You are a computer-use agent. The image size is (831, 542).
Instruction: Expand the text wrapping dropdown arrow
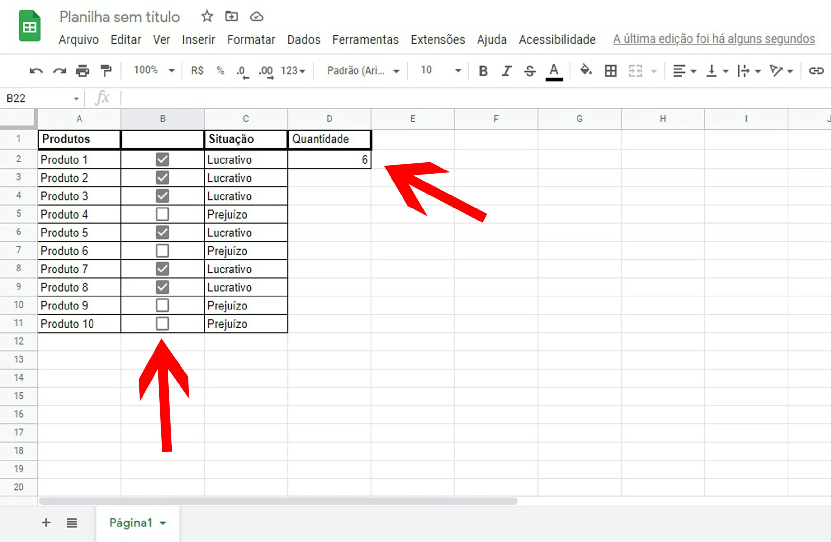[758, 71]
